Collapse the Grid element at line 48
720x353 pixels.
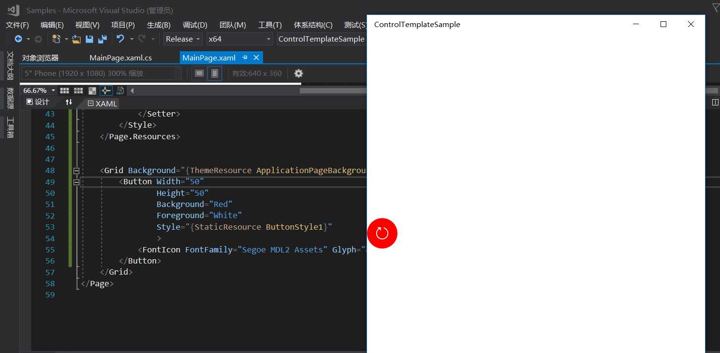click(76, 171)
